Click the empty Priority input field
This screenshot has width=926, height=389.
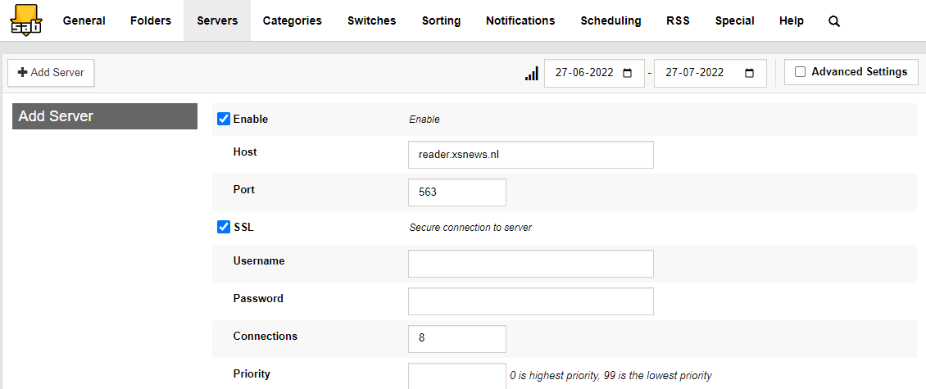(457, 376)
